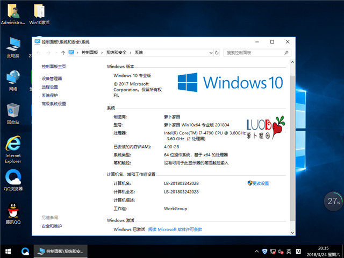The height and width of the screenshot is (258, 344).
Task: Close the 系统 control panel window
Action: (288, 42)
